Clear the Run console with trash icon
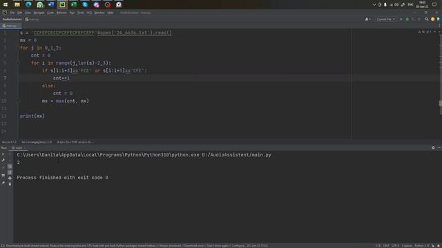442x248 pixels. (10, 184)
